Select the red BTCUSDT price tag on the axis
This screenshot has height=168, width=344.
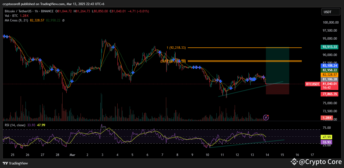312,84
